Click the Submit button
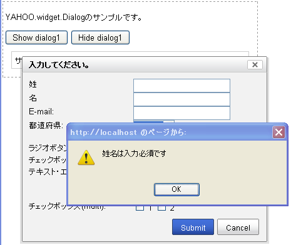Image resolution: width=291 pixels, height=245 pixels. pos(193,227)
